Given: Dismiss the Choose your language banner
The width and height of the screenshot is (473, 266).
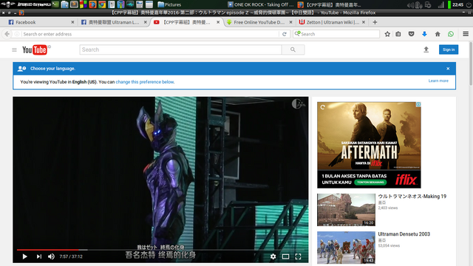Looking at the screenshot, I should click(x=448, y=69).
